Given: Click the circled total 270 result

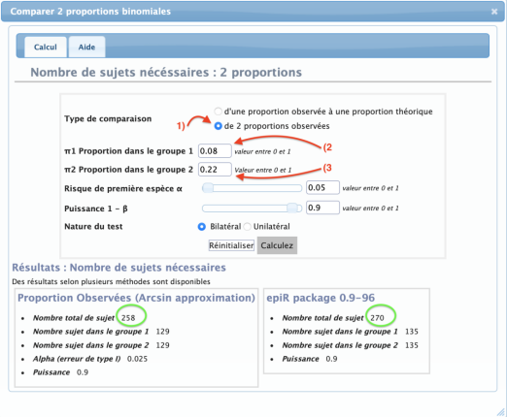Looking at the screenshot, I should pyautogui.click(x=377, y=318).
